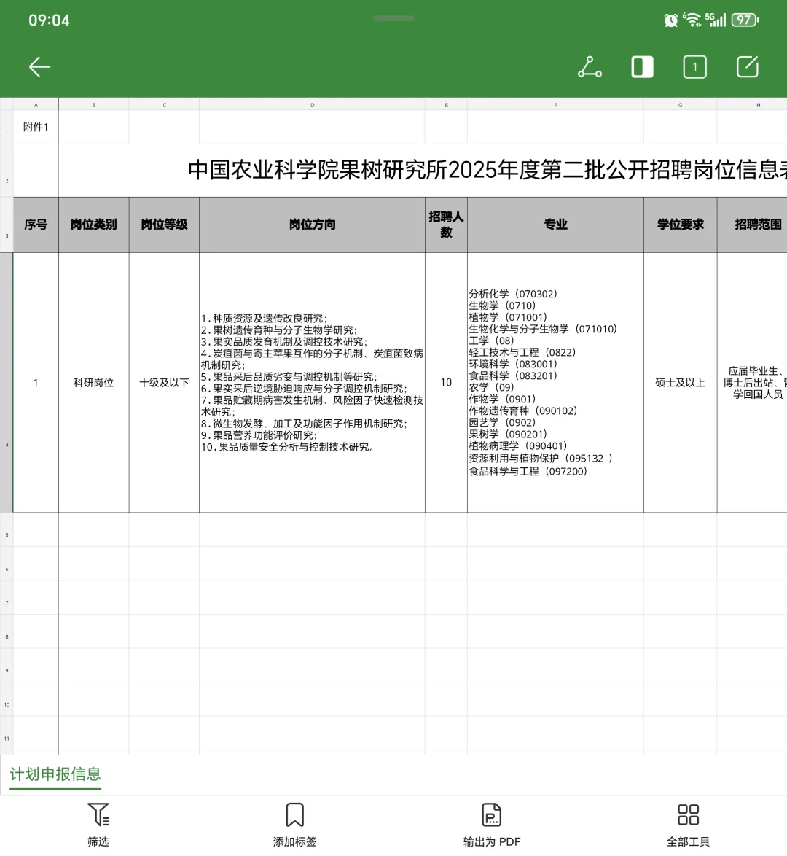Select row 3 header
The image size is (787, 856).
[x=7, y=225]
